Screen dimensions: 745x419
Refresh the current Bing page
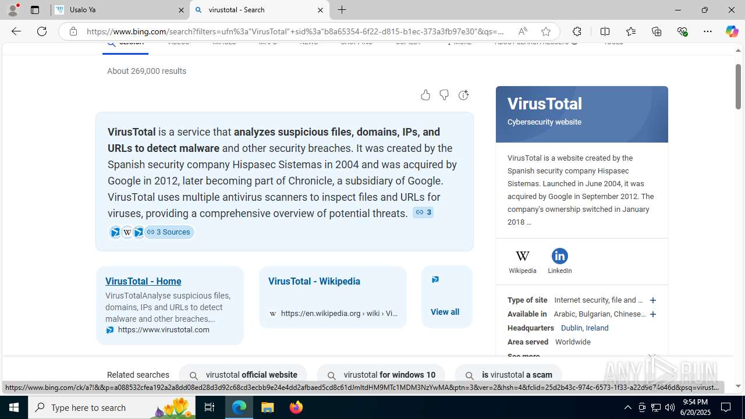pos(42,31)
